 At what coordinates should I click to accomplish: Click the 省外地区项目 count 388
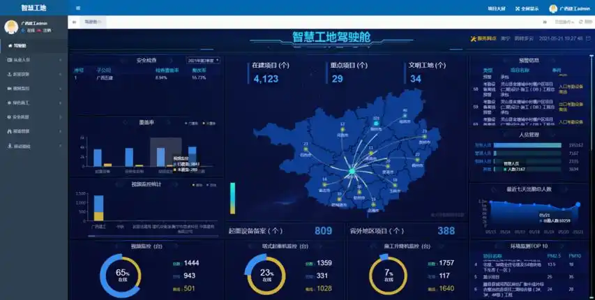446,231
